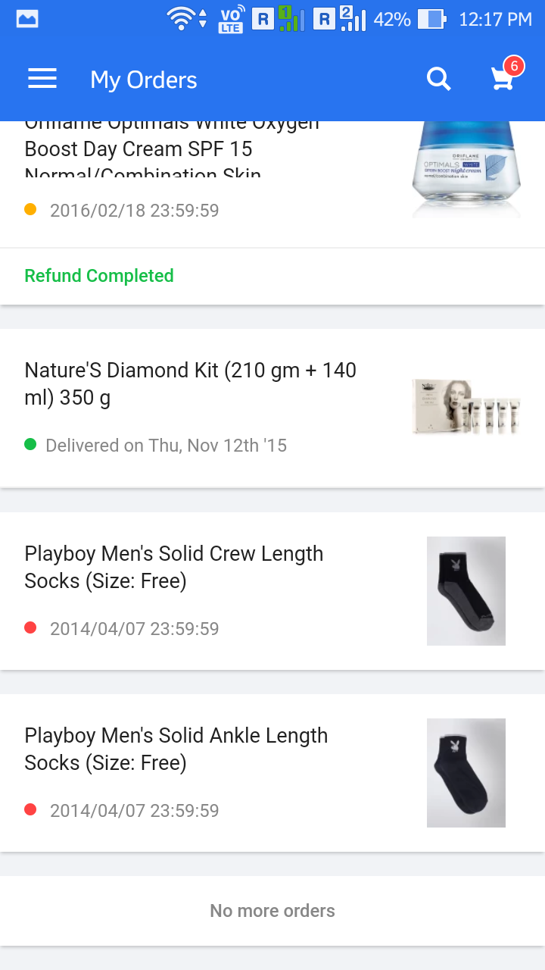Tap the search magnifier icon
Image resolution: width=545 pixels, height=970 pixels.
click(x=439, y=79)
